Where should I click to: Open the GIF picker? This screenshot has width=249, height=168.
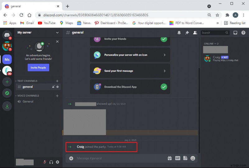(177, 158)
